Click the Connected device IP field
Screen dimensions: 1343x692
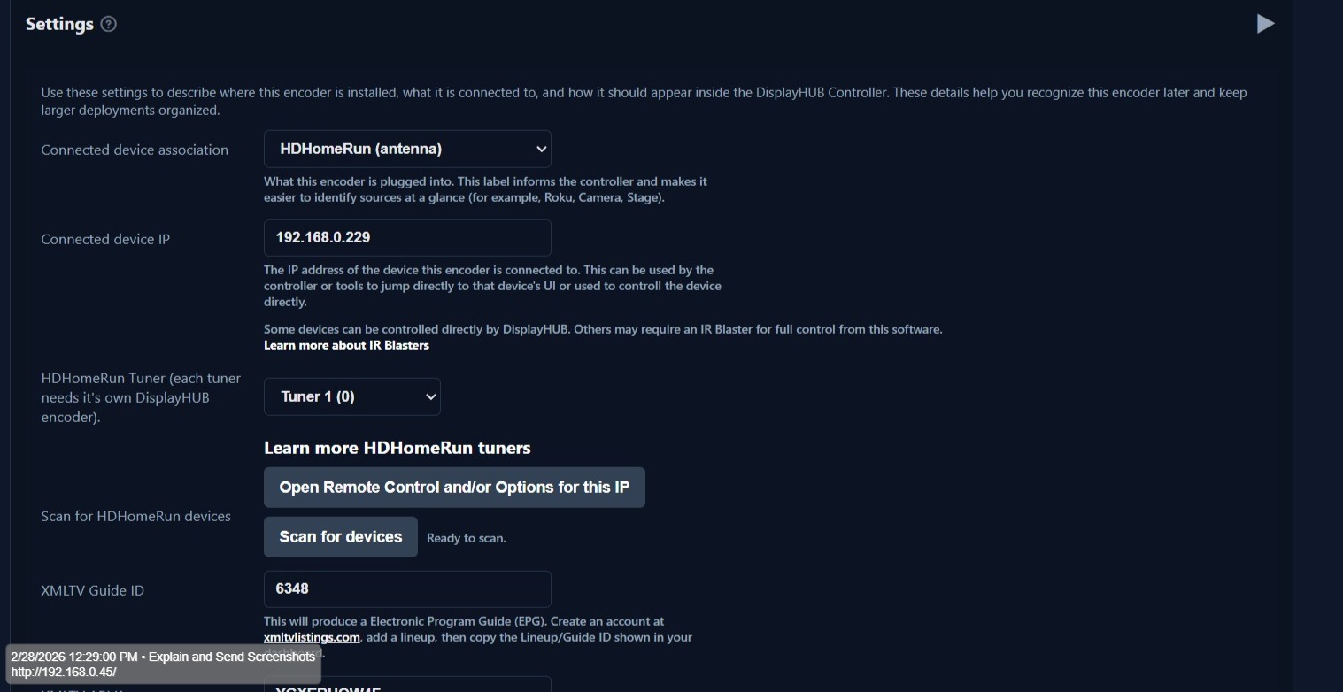[x=407, y=237]
